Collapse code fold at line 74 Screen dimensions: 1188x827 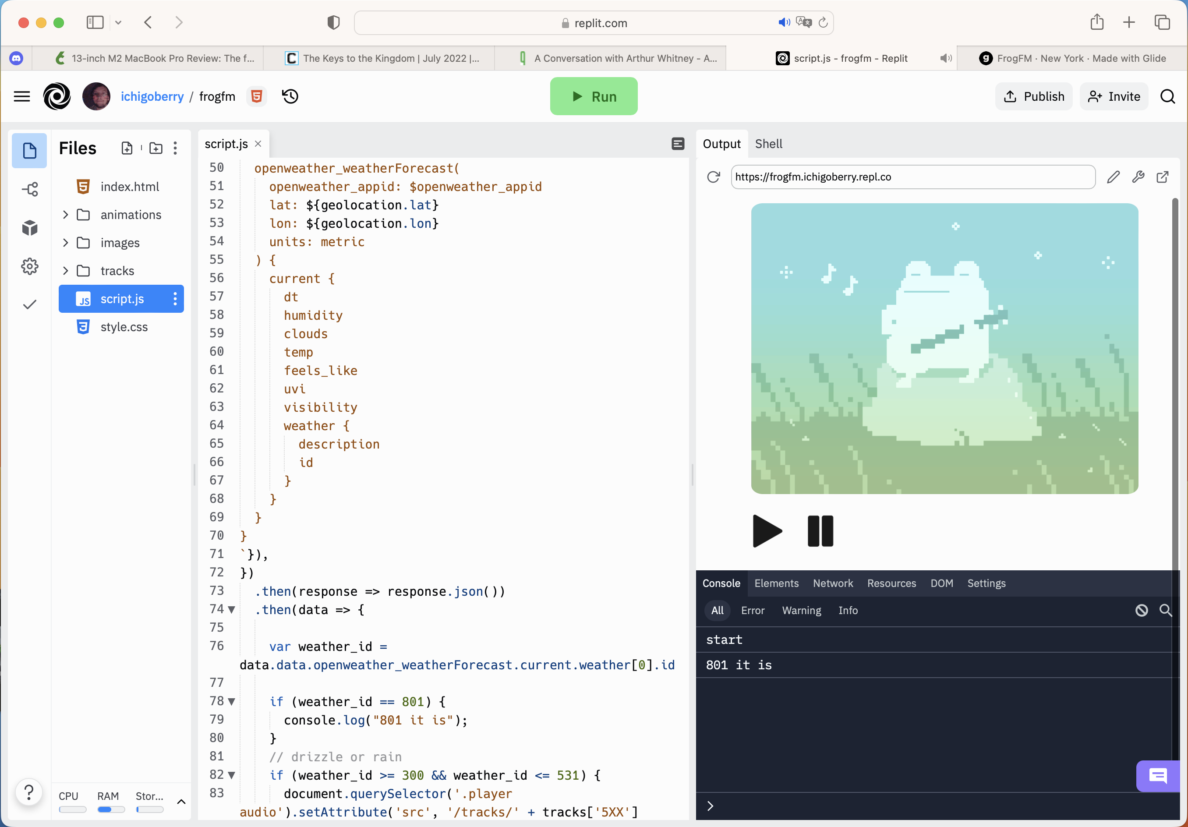coord(232,610)
